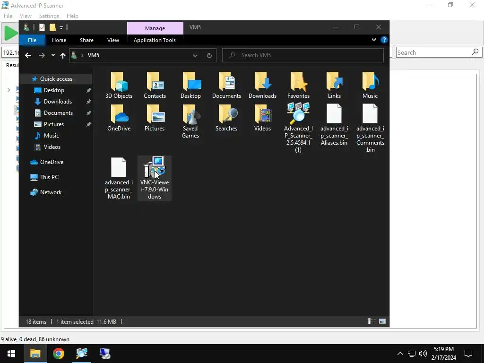Select OneDrive in navigation pane

point(52,162)
